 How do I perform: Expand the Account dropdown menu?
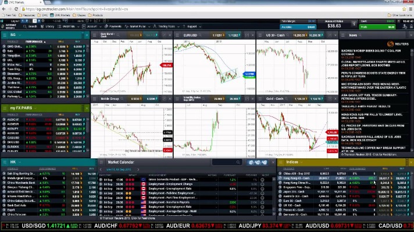click(x=92, y=26)
